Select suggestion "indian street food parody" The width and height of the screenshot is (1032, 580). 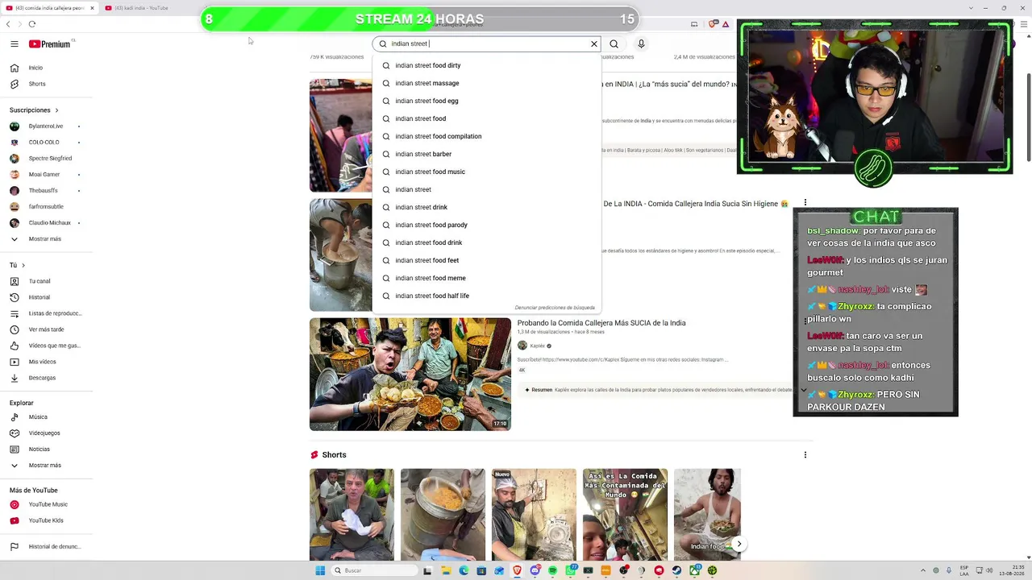coord(487,225)
